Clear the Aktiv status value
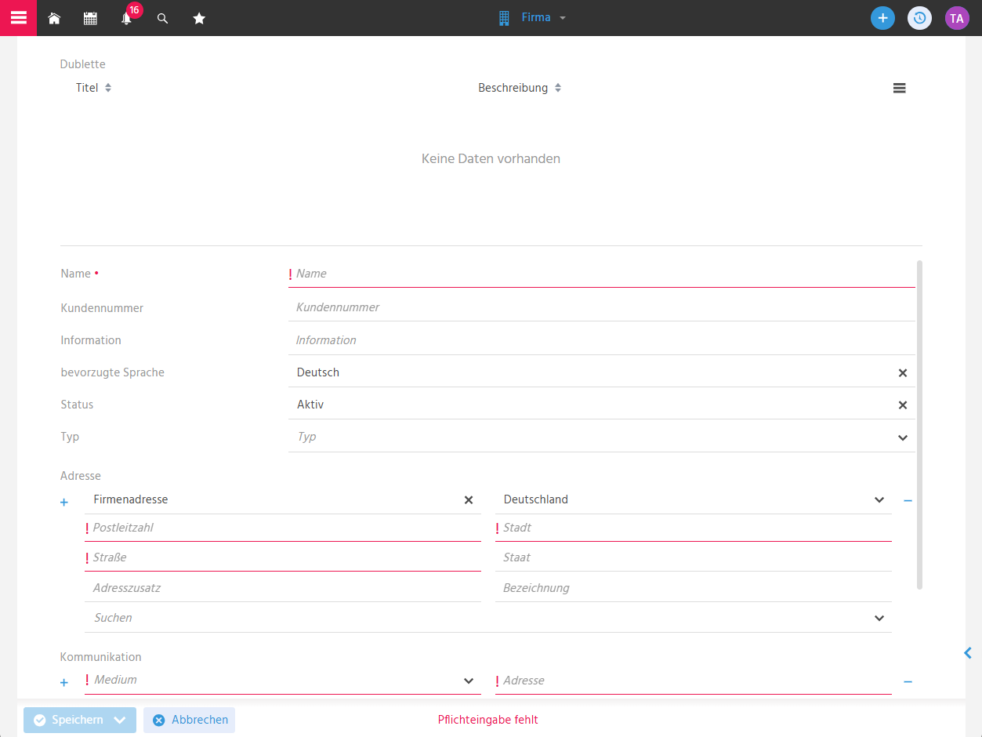This screenshot has height=737, width=982. pos(902,405)
